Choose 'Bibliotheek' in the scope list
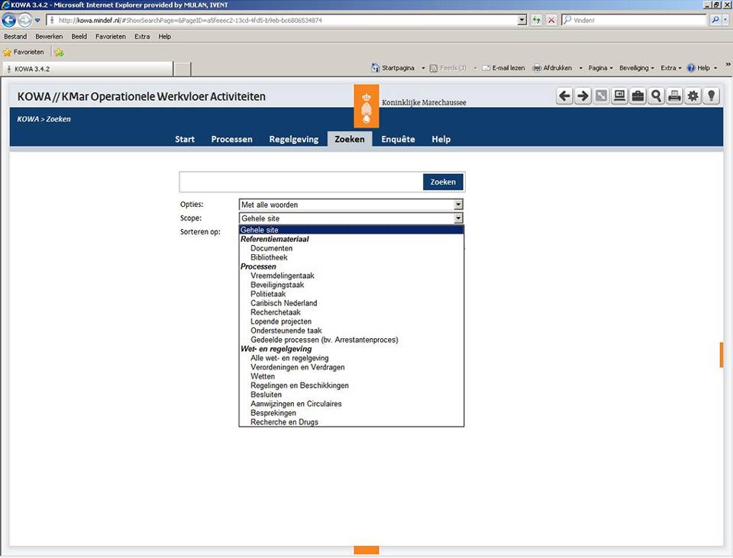Image resolution: width=733 pixels, height=558 pixels. pos(269,257)
